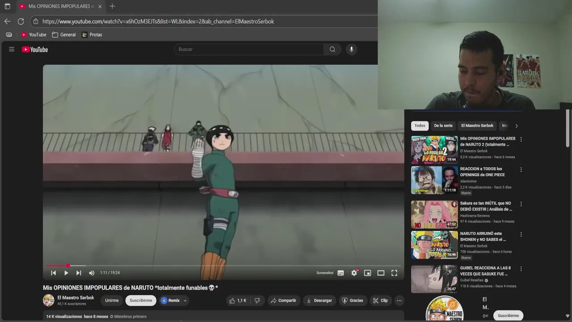Dislike the video

257,301
